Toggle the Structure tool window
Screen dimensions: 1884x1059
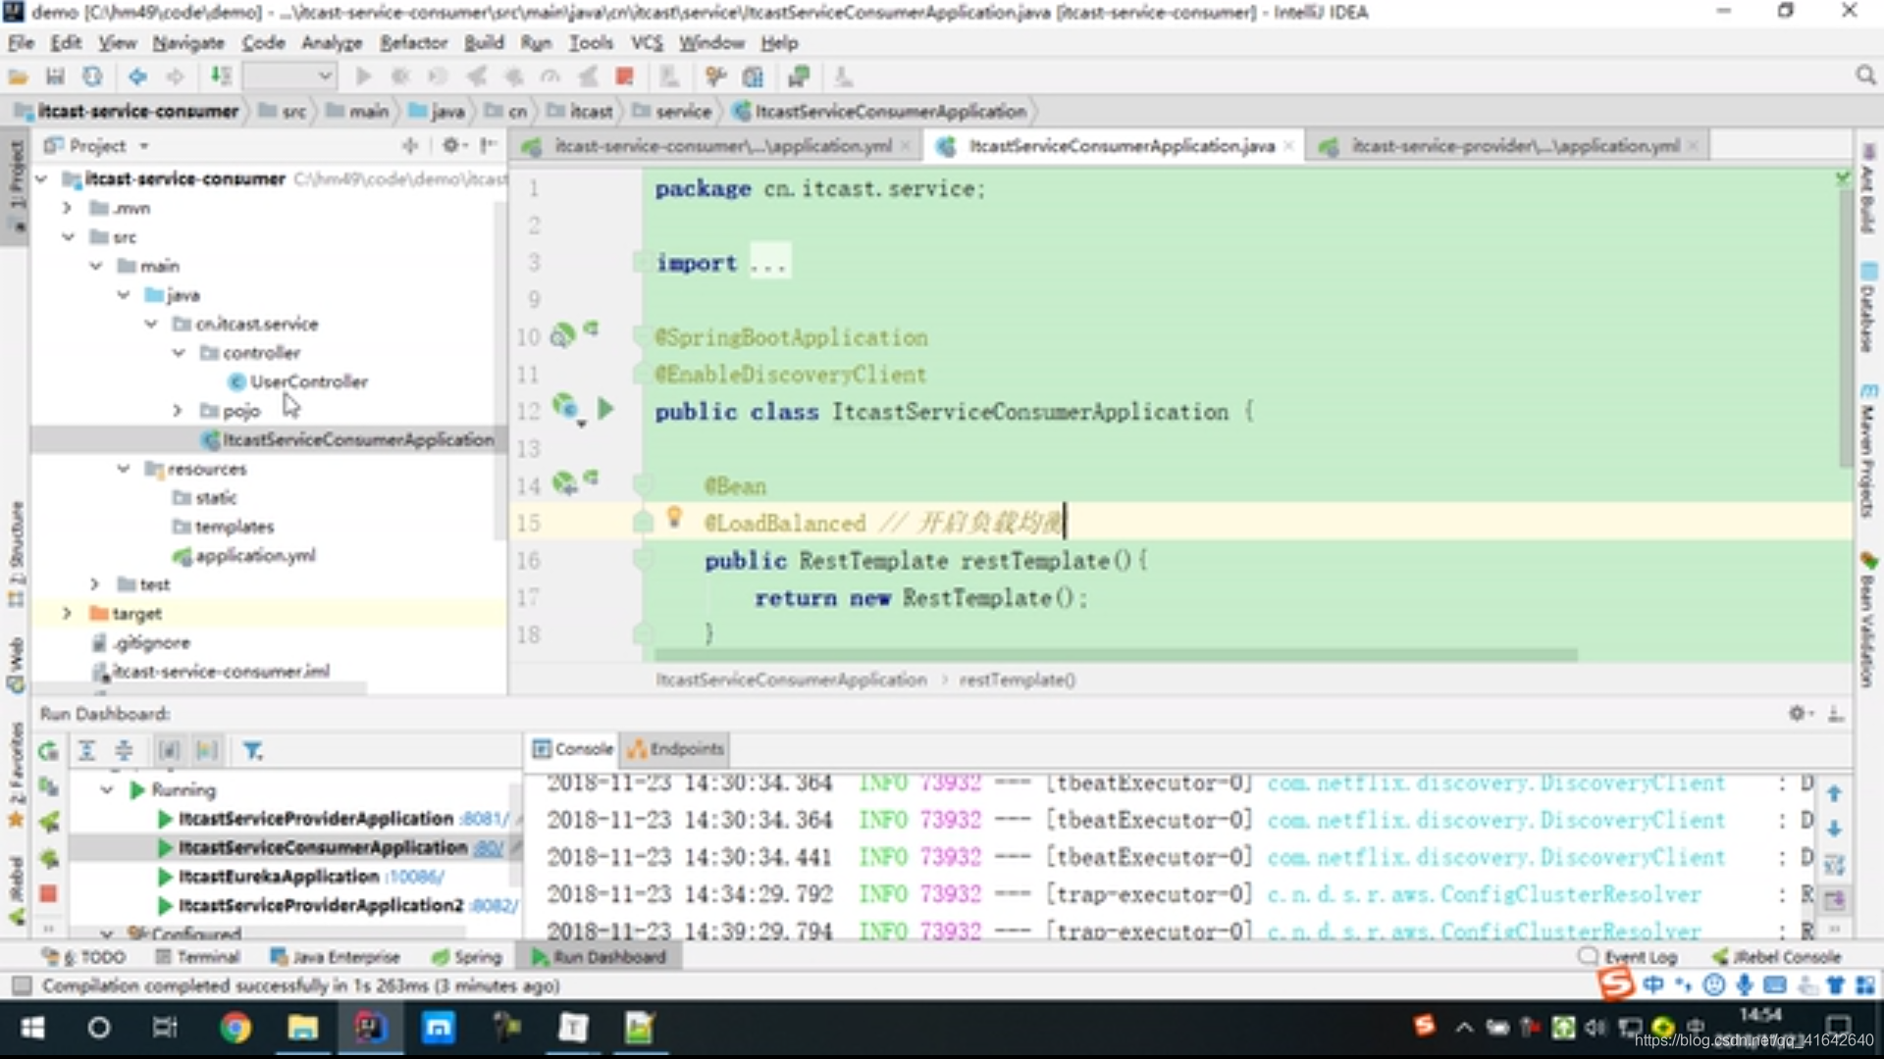click(16, 554)
